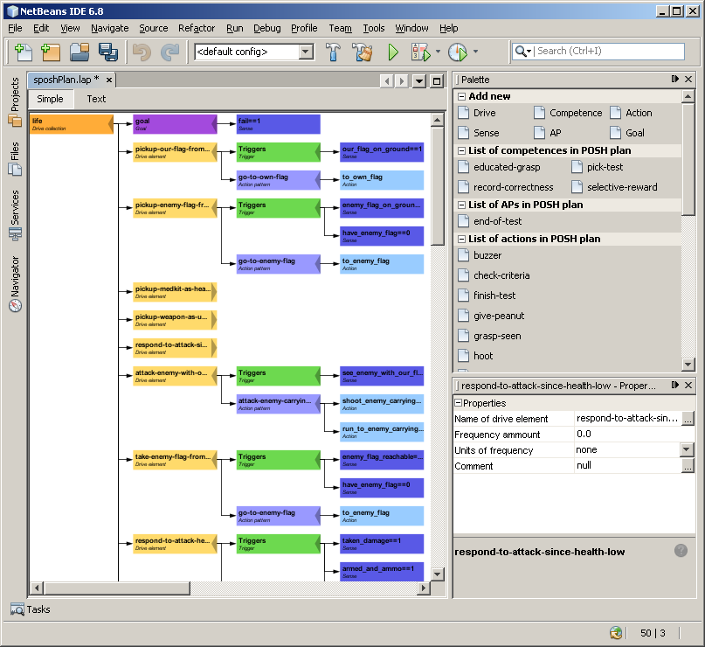The image size is (705, 647).
Task: Run the project with green arrow
Action: tap(393, 52)
